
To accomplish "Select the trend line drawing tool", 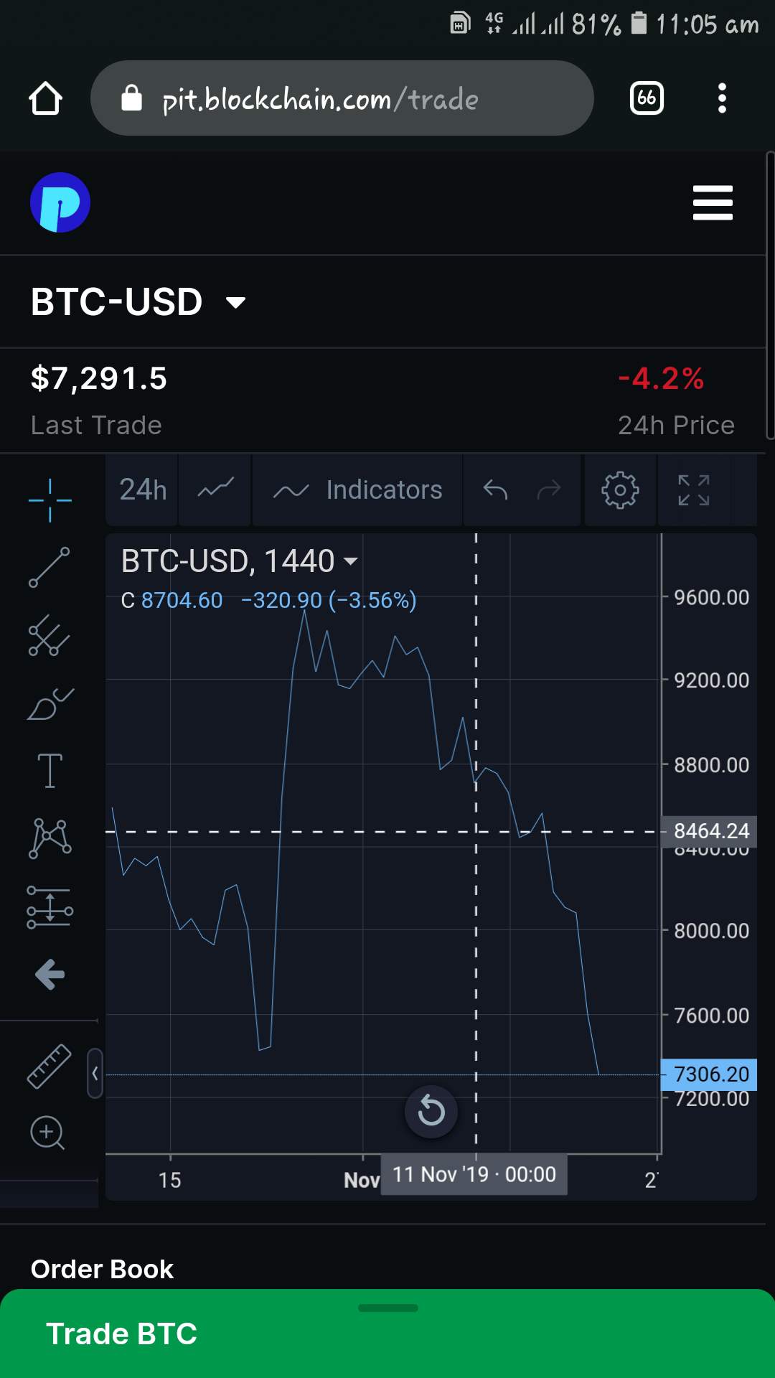I will (x=50, y=567).
